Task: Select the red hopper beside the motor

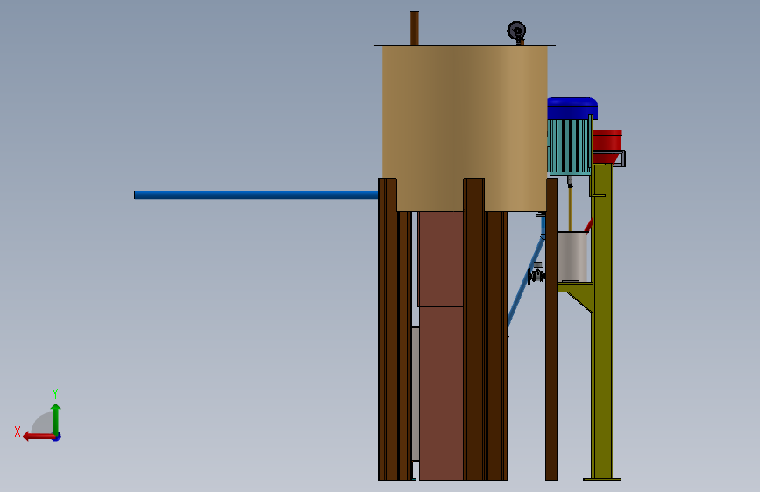Action: [607, 146]
